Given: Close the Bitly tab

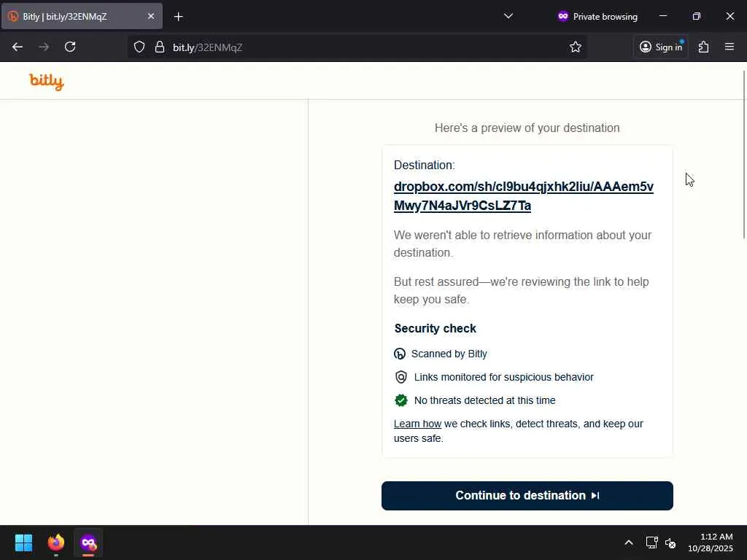Looking at the screenshot, I should pos(151,16).
